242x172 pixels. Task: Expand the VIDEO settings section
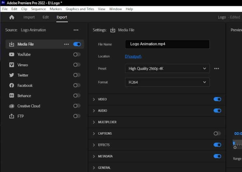94,99
